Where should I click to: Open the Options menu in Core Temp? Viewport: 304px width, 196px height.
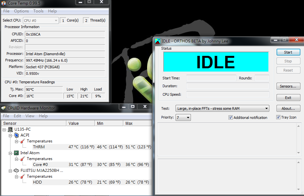point(21,11)
